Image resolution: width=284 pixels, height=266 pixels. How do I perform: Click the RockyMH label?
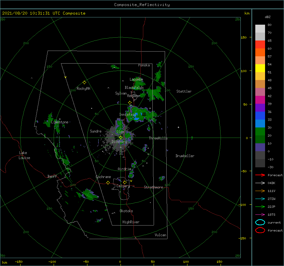[x=83, y=89]
